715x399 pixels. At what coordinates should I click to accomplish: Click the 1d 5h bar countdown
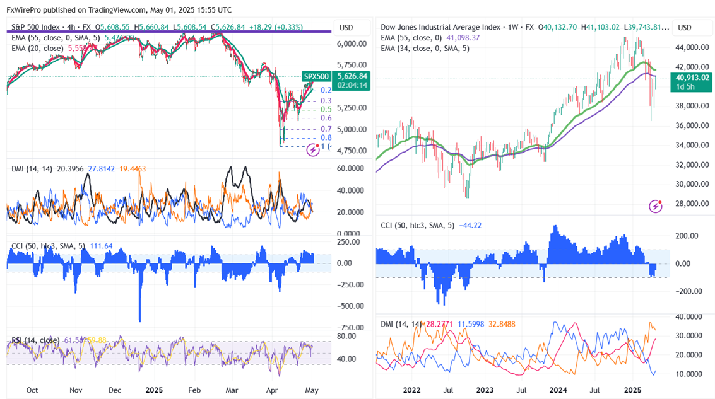coord(685,86)
